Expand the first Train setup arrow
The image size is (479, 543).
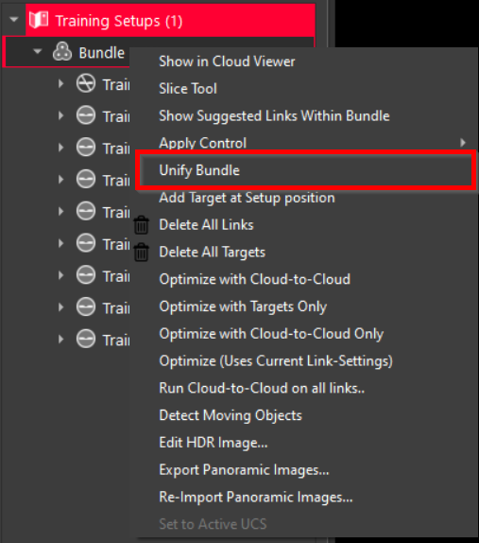tap(60, 83)
